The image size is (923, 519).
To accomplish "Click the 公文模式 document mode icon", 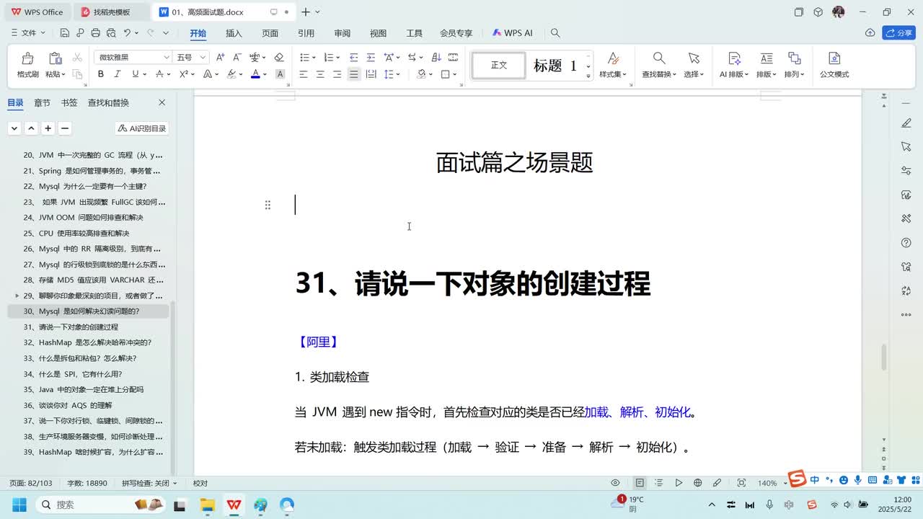I will tap(834, 58).
